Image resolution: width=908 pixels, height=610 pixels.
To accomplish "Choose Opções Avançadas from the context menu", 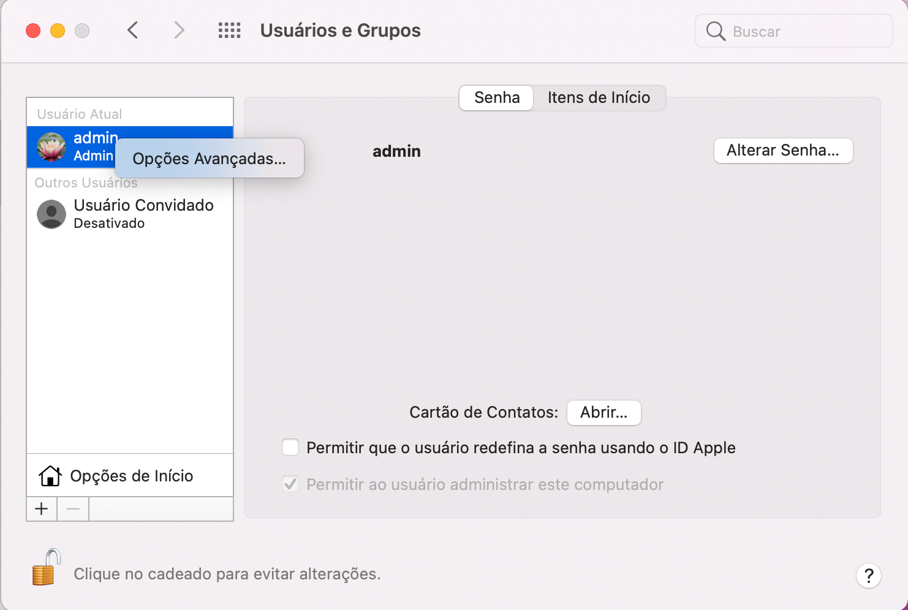I will pos(209,158).
